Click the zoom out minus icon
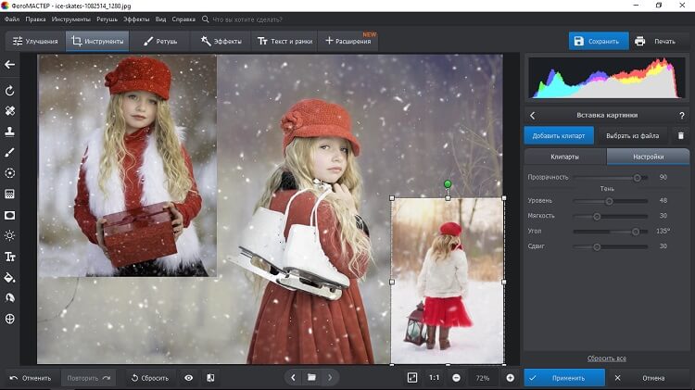The image size is (695, 390). [x=457, y=378]
